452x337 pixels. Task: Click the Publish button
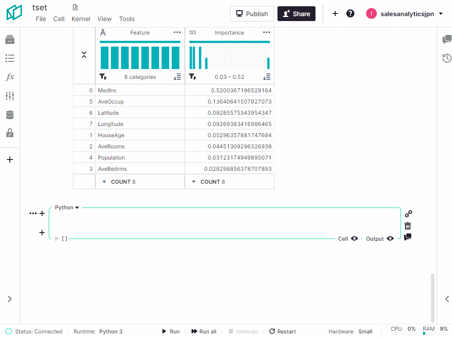pos(252,14)
